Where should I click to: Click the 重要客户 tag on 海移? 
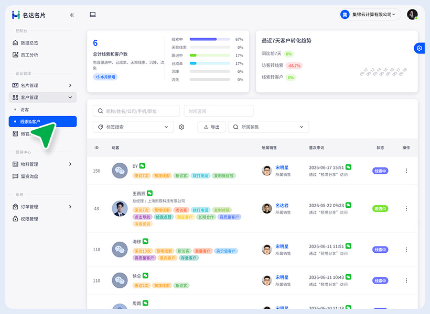[x=202, y=251]
